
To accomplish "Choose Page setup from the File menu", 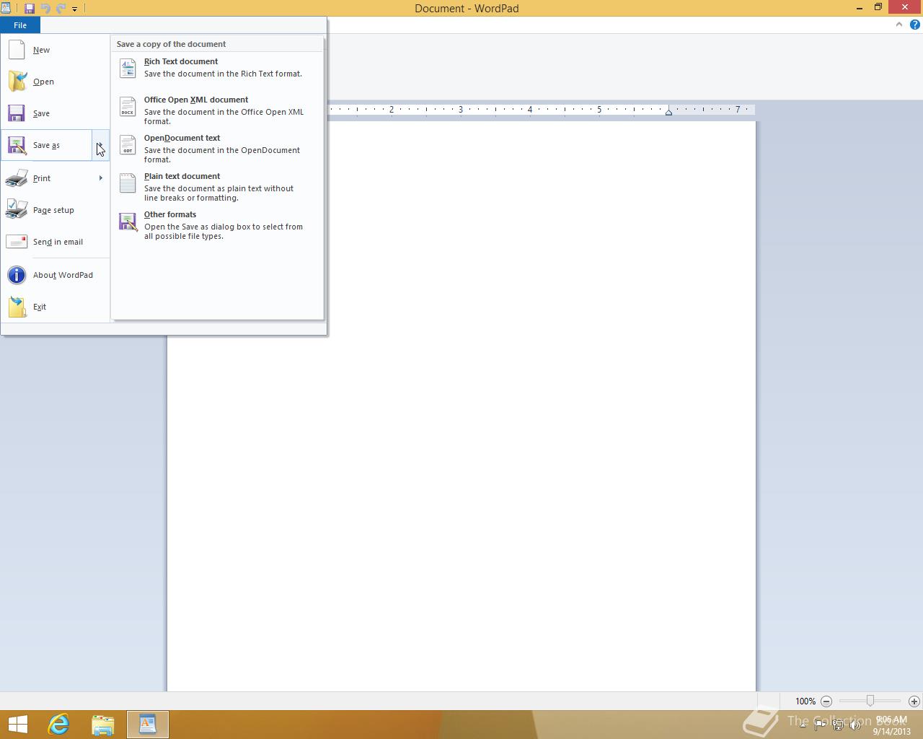I will point(56,210).
